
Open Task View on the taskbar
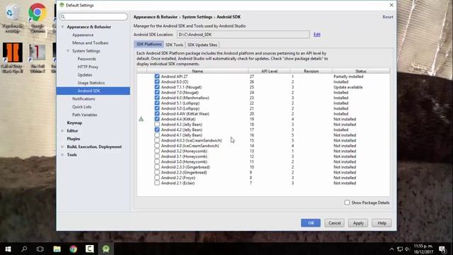pos(40,249)
